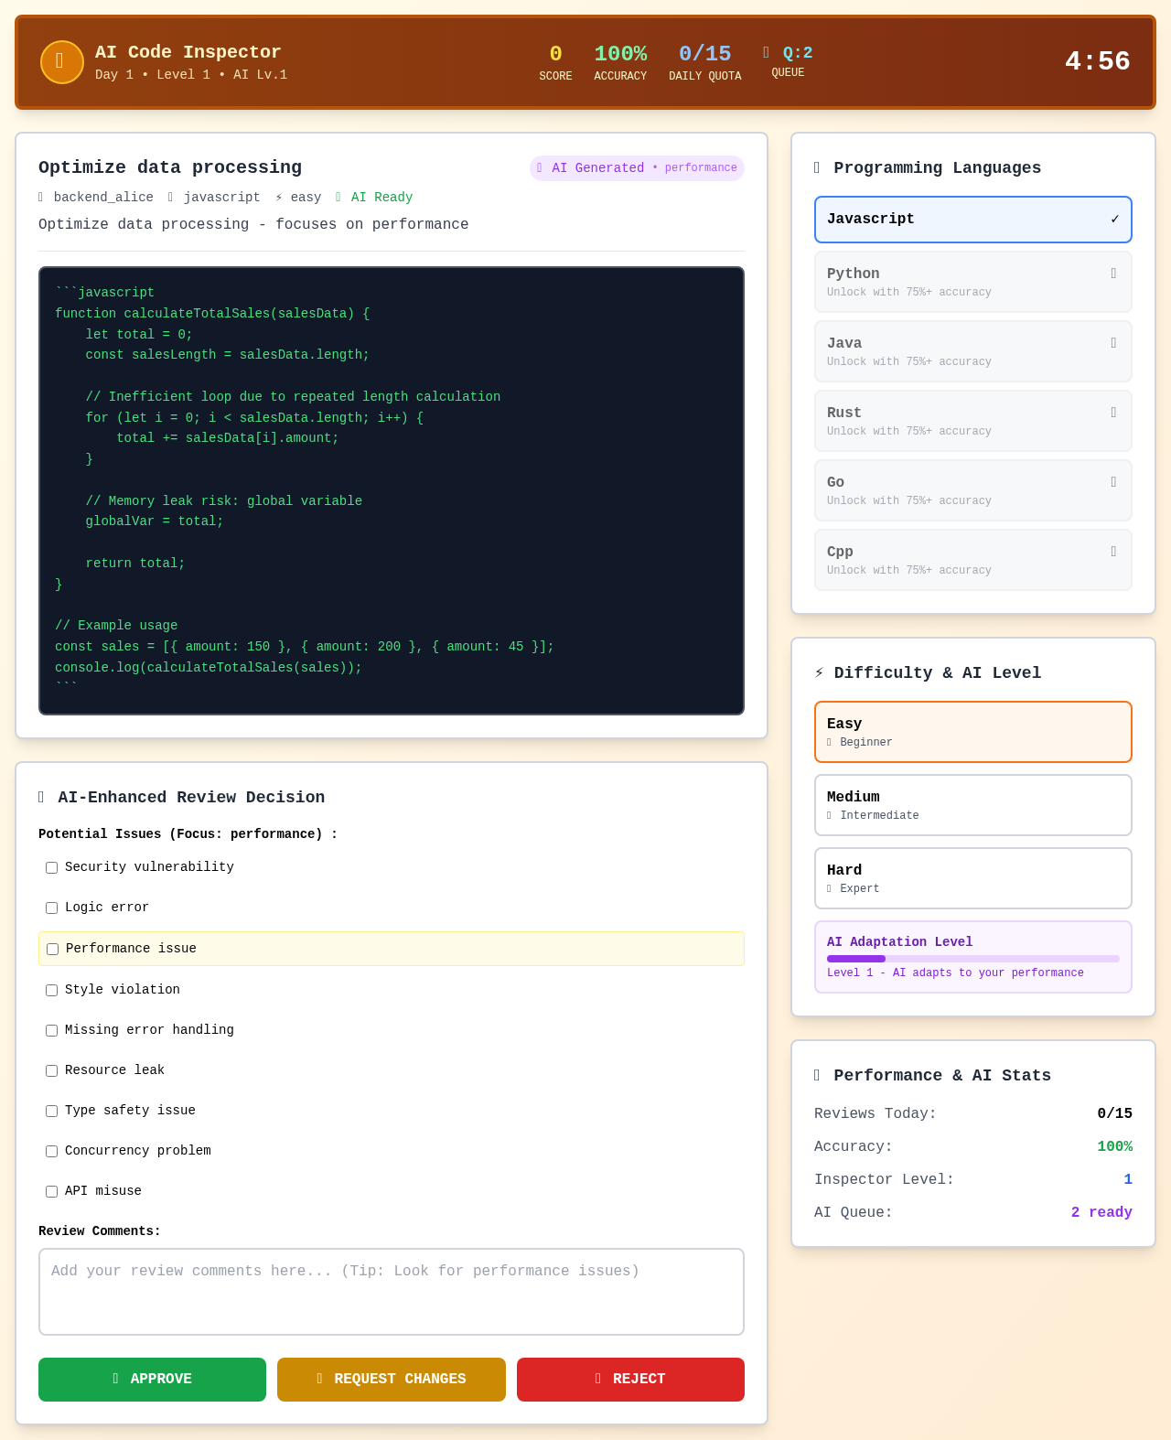
Task: Click the lightning icon in Difficulty header
Action: 819,673
